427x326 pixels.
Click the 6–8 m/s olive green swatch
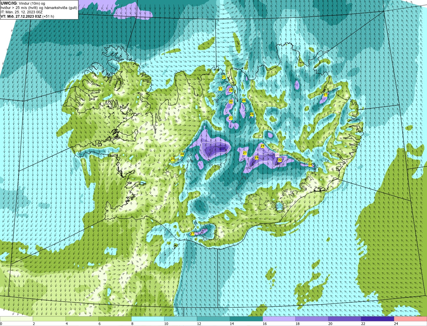pyautogui.click(x=115, y=319)
